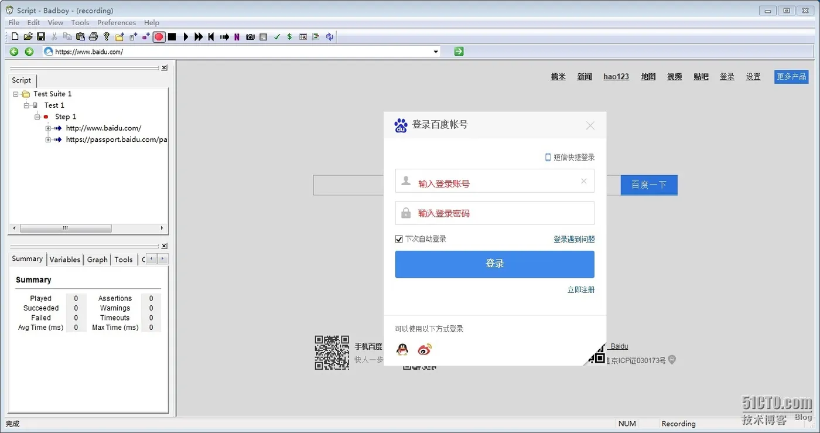This screenshot has width=820, height=433.
Task: Log in with the Weibo icon
Action: click(x=425, y=350)
